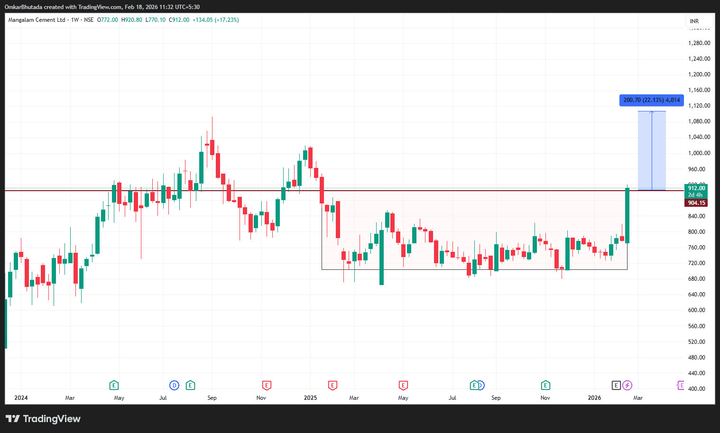Screen dimensions: 720x433
Task: Click the change value +134.05 (+17.23%)
Action: pos(216,20)
